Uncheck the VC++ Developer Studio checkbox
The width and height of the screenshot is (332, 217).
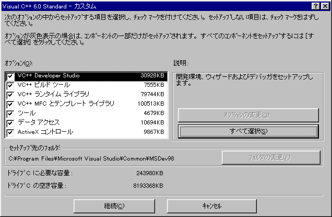coord(10,76)
